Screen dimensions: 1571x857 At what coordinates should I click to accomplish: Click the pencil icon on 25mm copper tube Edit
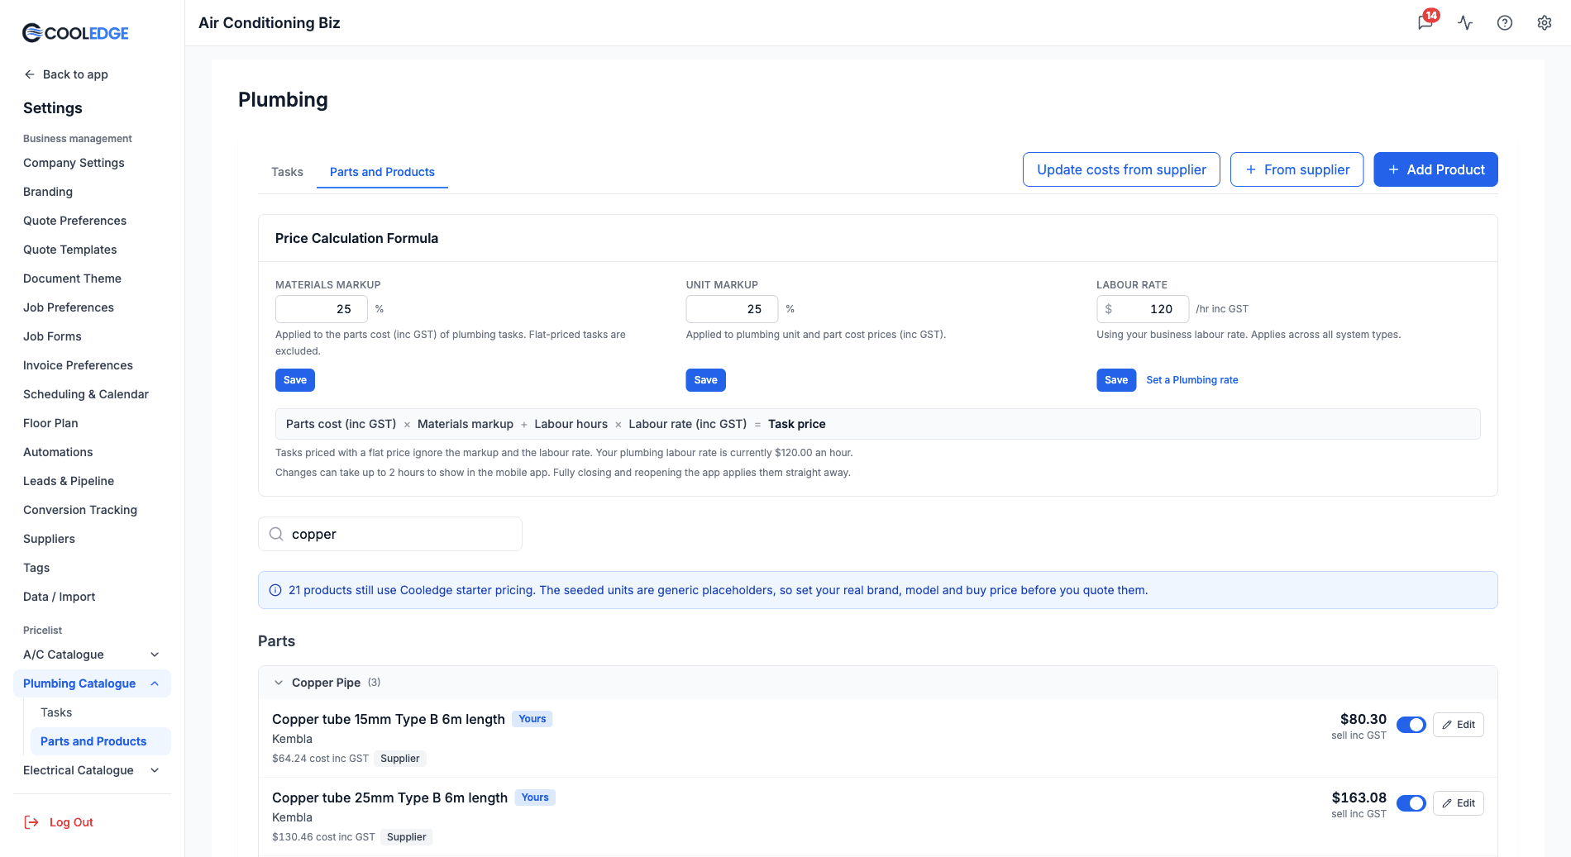click(x=1447, y=803)
